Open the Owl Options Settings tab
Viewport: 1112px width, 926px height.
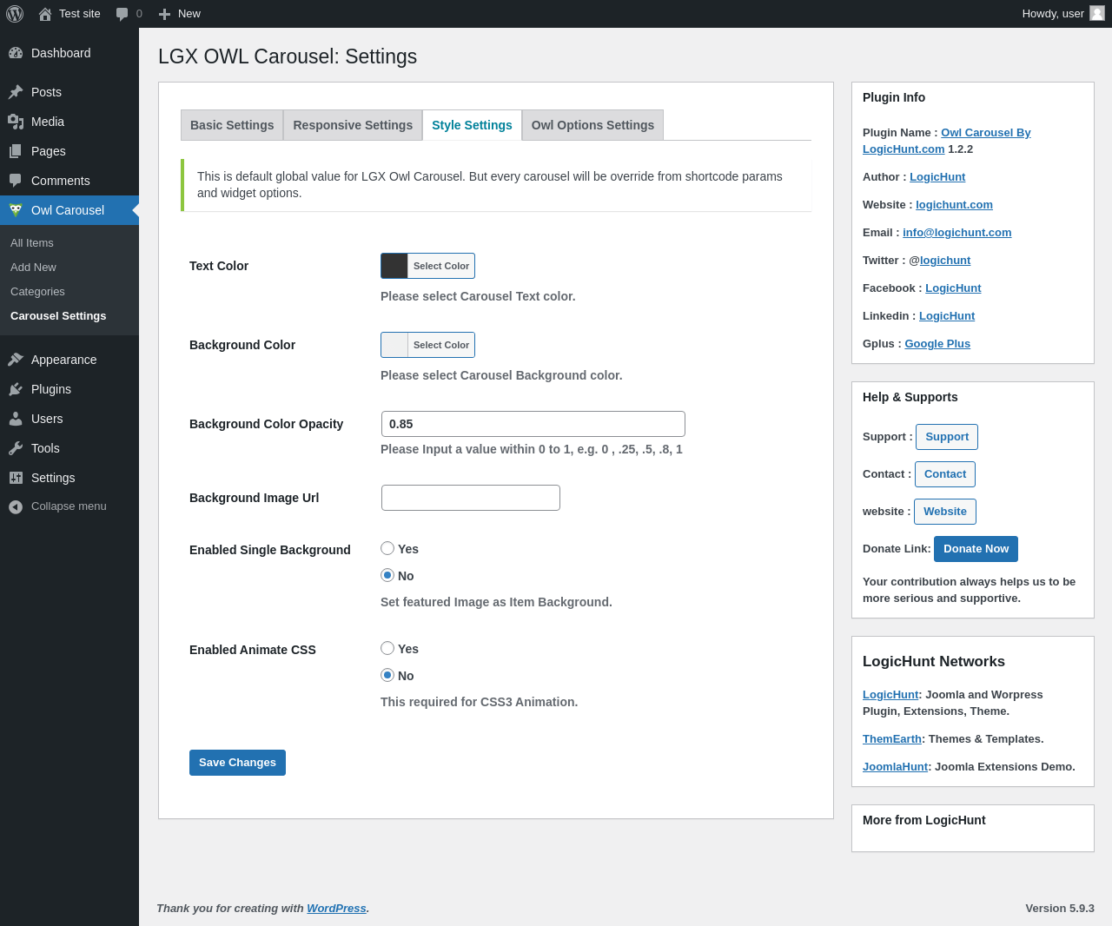click(592, 125)
